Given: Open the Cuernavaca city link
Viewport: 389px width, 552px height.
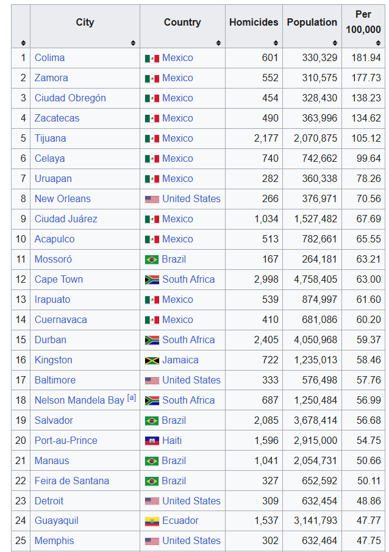Looking at the screenshot, I should pyautogui.click(x=61, y=319).
